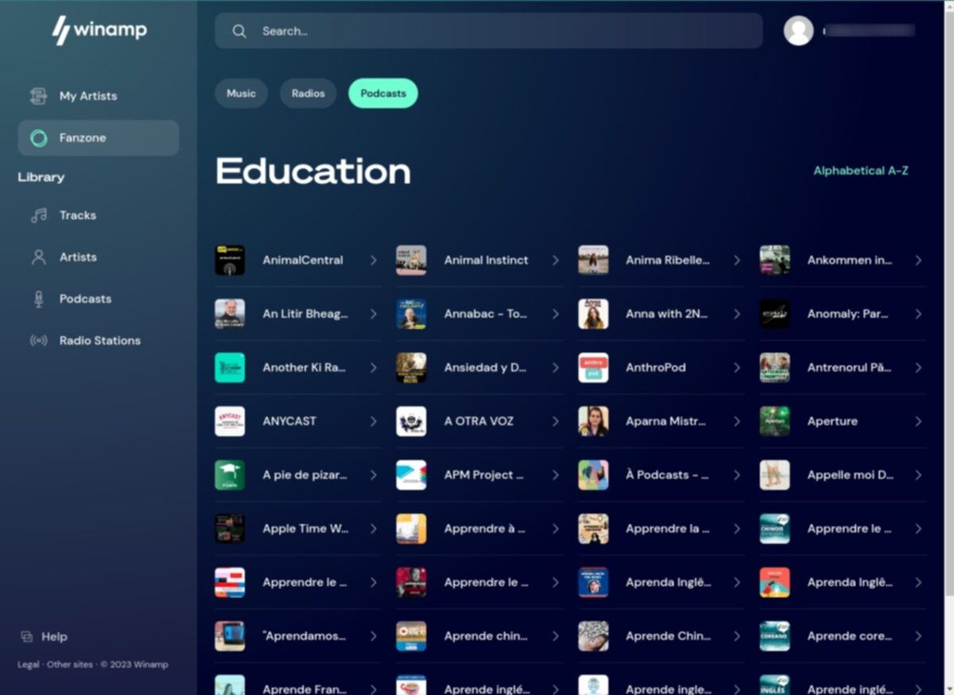This screenshot has width=954, height=695.
Task: Expand Aprende chin row chevron
Action: point(555,636)
